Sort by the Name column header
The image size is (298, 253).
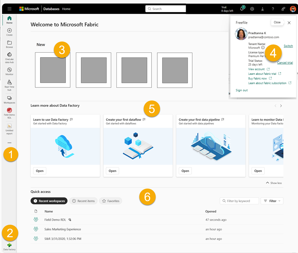click(49, 211)
